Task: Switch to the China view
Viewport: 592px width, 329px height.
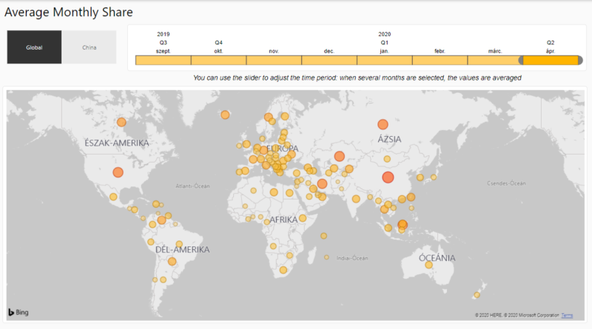Action: pos(89,47)
